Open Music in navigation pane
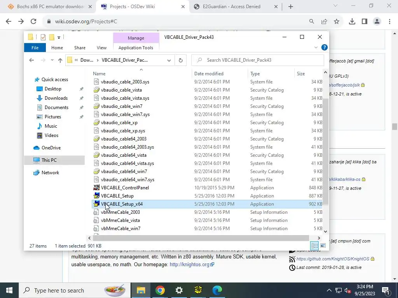Image resolution: width=398 pixels, height=298 pixels. pos(51,126)
